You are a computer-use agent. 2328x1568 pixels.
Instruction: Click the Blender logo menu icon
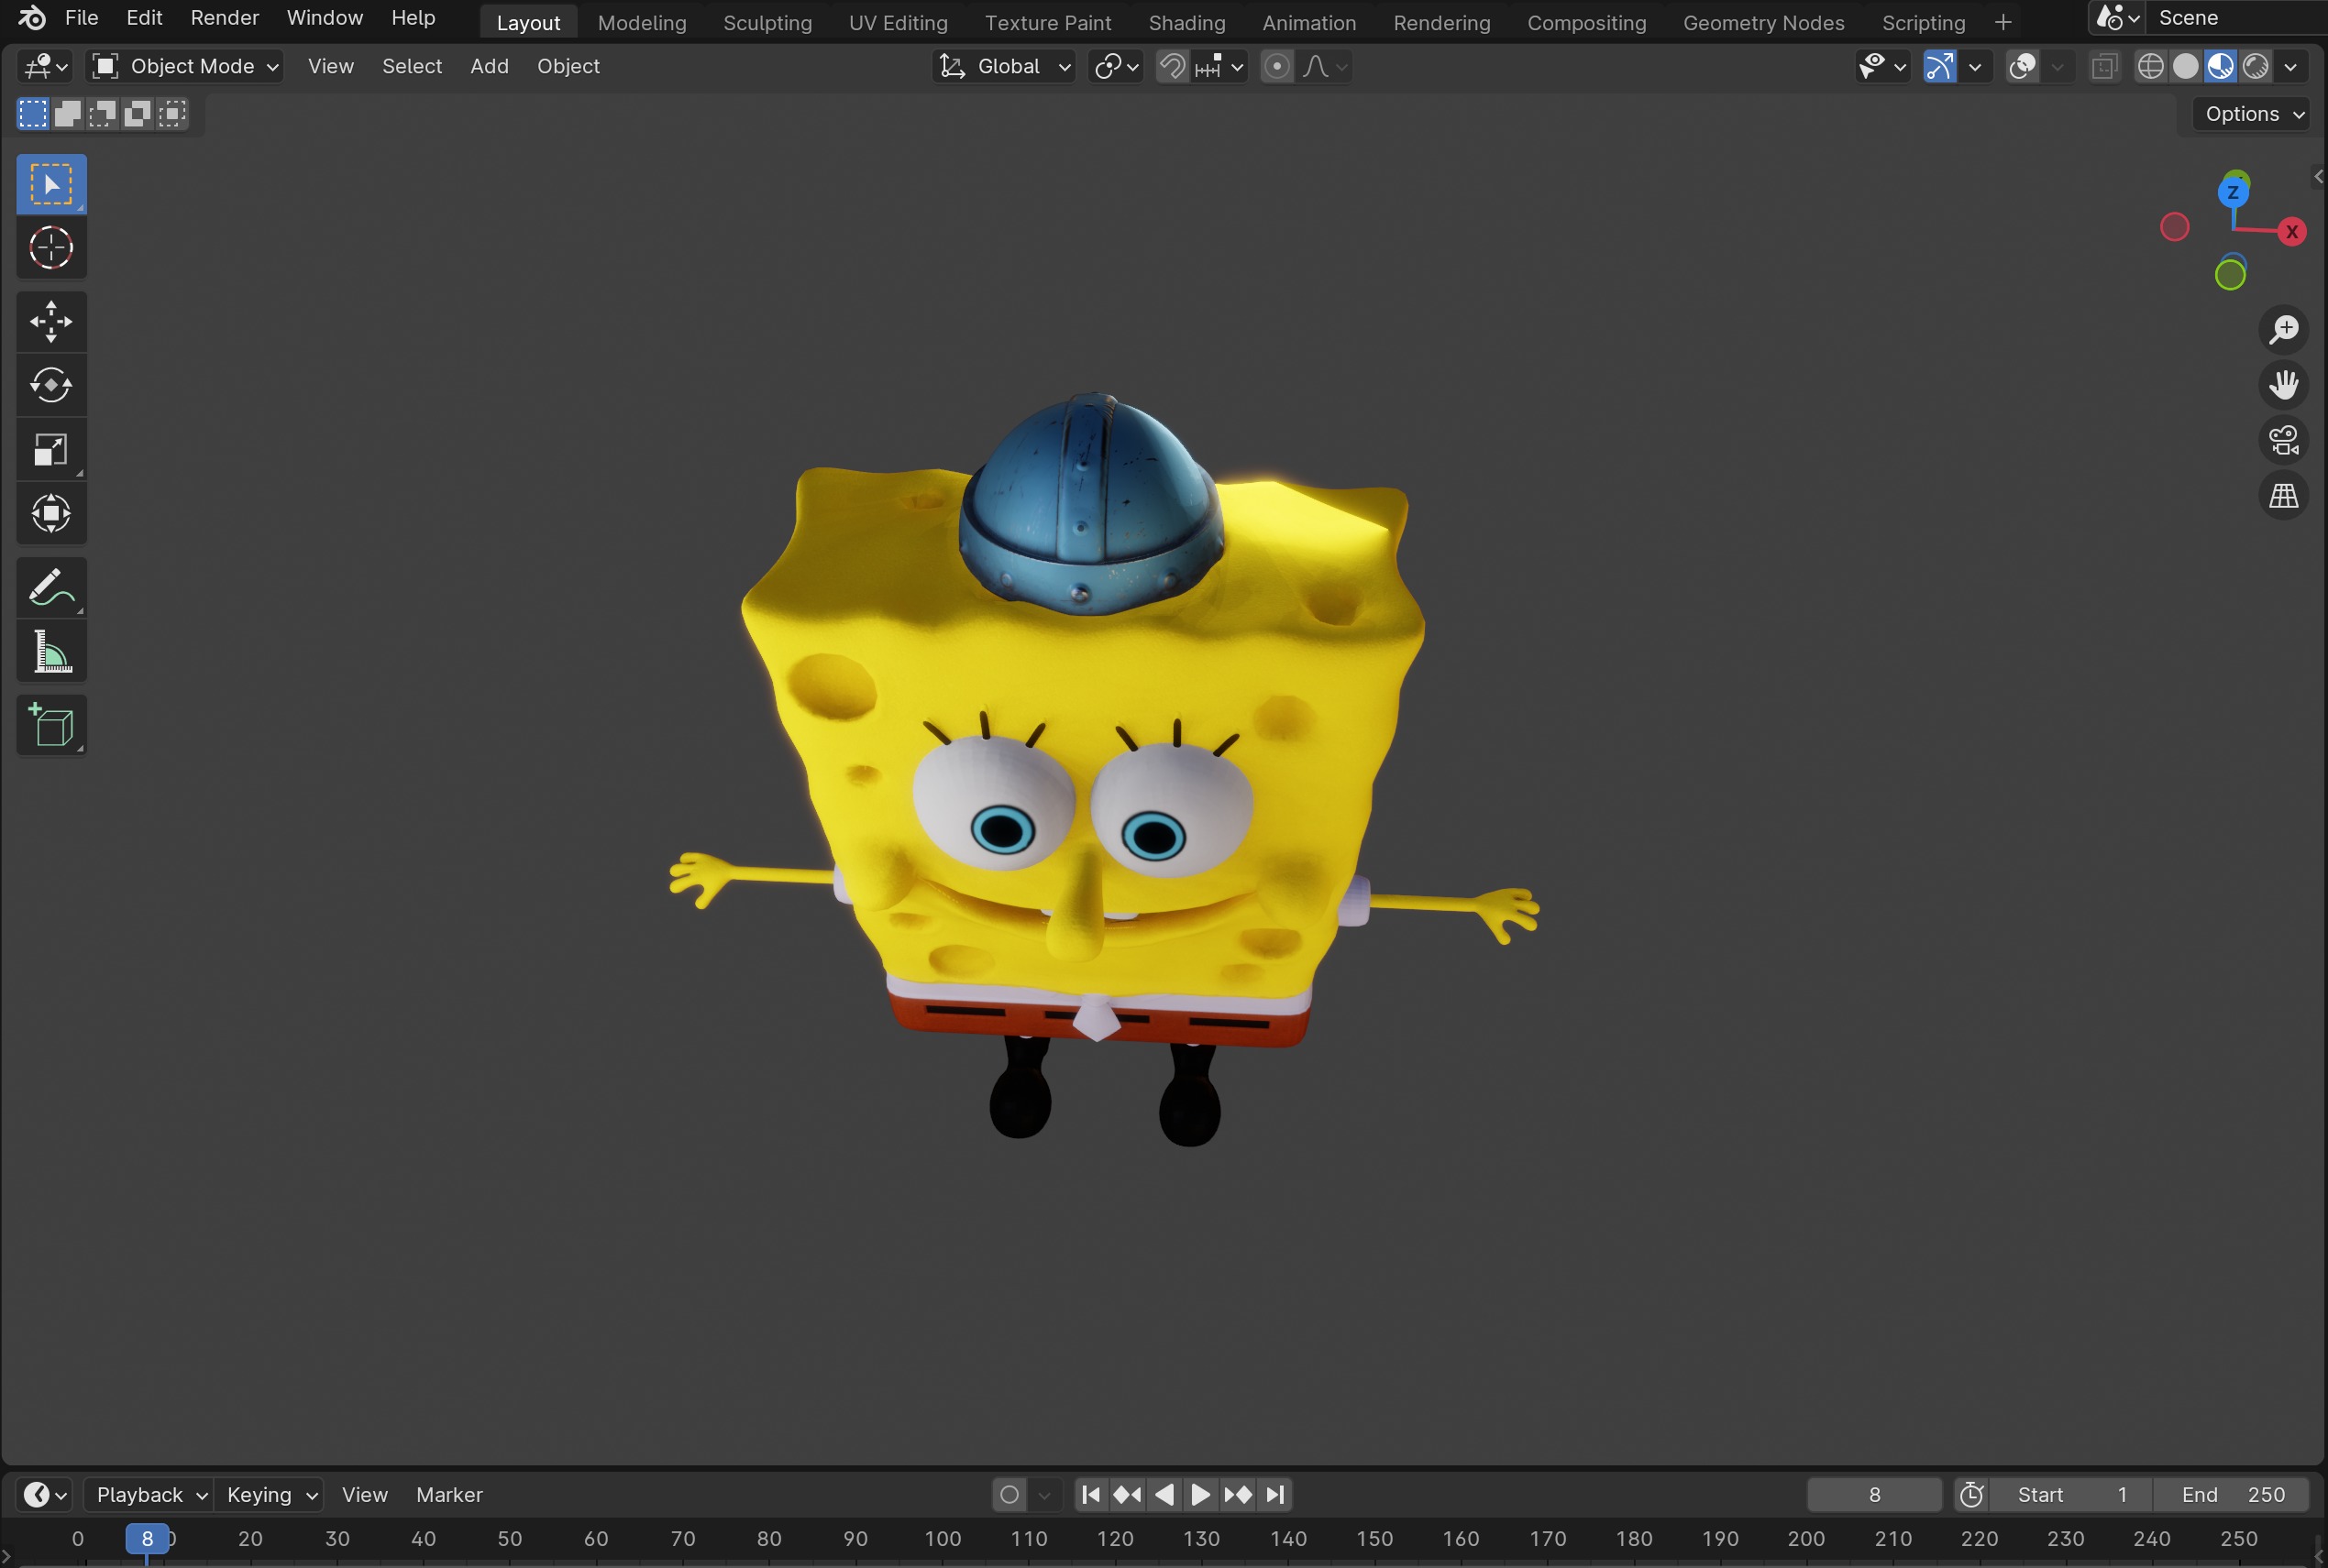coord(31,18)
